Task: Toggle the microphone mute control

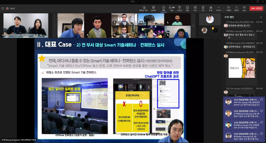Action: (x=237, y=8)
